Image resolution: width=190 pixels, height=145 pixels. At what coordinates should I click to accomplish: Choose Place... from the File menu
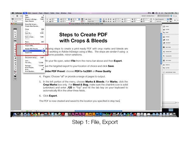(34, 42)
